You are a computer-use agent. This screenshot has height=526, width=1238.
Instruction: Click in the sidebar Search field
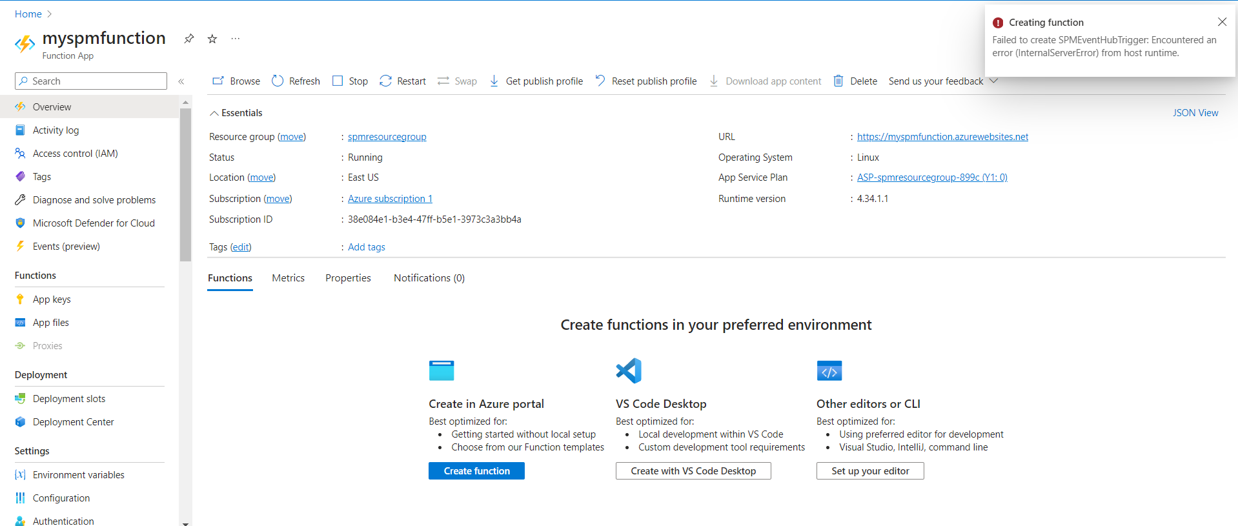point(91,81)
